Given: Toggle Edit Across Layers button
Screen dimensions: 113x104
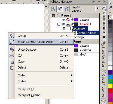Looking at the screenshot, I should point(60,9).
